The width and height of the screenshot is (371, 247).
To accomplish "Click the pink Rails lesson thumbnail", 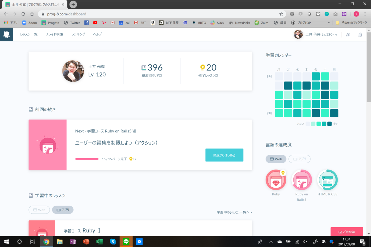I will pyautogui.click(x=48, y=145).
